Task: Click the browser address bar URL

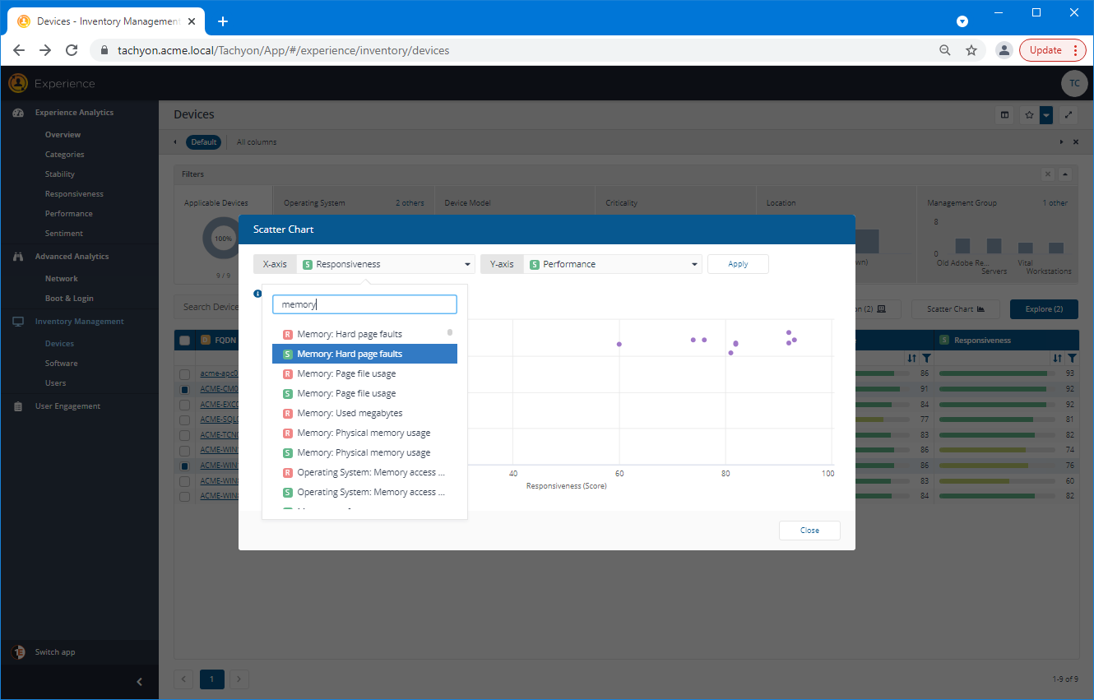Action: tap(284, 50)
